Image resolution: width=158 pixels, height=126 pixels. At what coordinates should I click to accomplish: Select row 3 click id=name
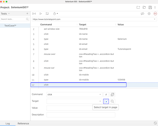pyautogui.click(x=94, y=34)
